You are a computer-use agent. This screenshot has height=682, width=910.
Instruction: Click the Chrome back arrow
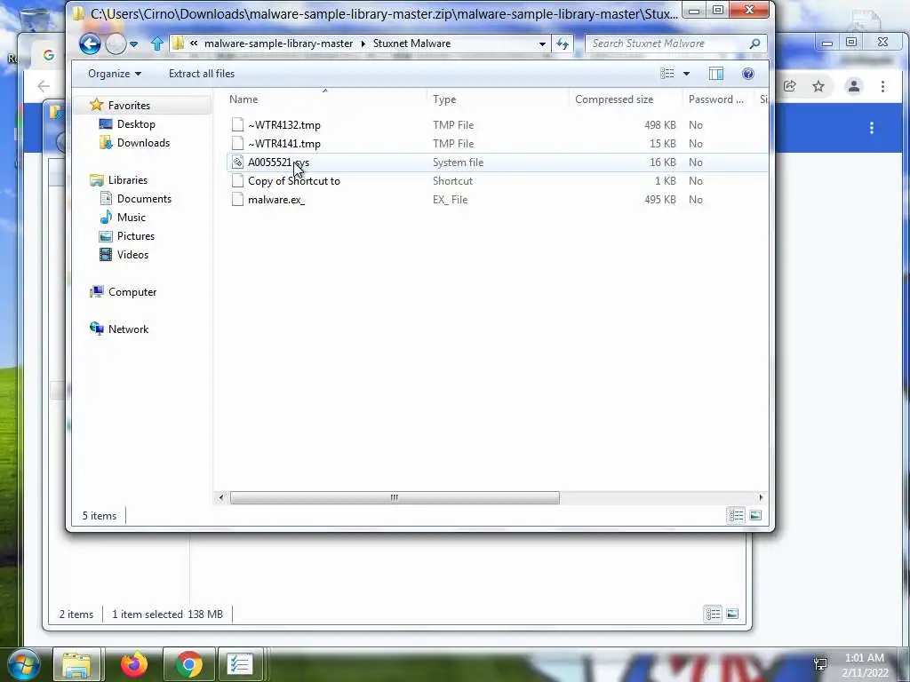click(44, 86)
